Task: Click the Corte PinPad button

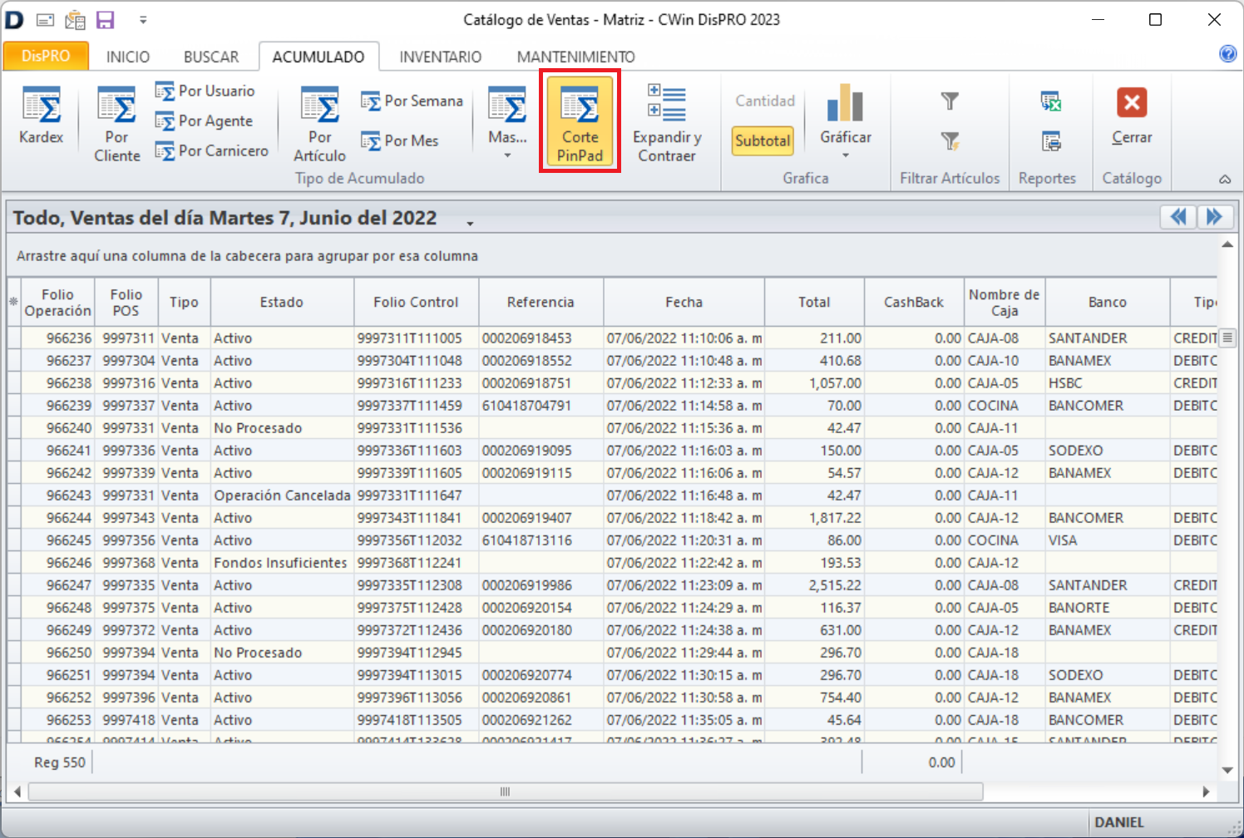Action: click(580, 121)
